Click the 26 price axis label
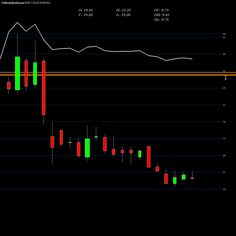The width and height of the screenshot is (236, 236). (x=224, y=156)
